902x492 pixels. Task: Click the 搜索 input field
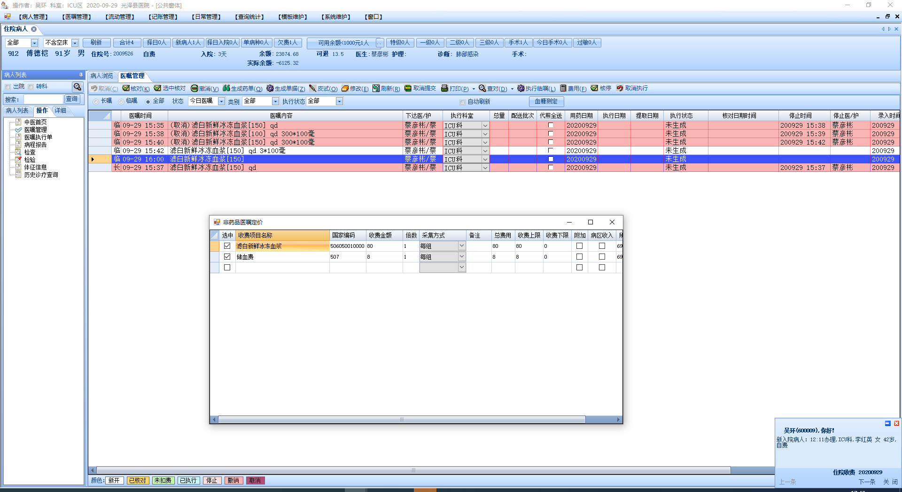tap(43, 100)
